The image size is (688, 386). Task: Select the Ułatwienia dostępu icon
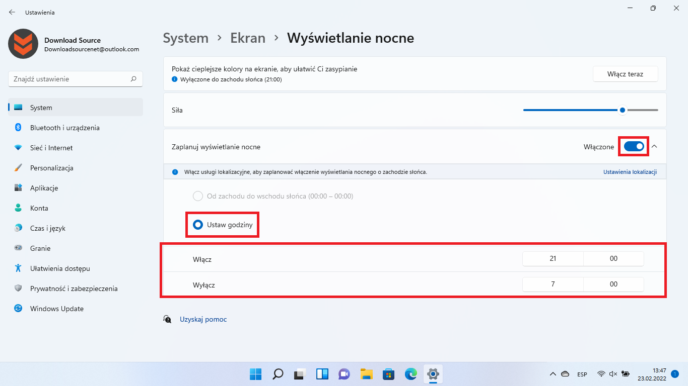[18, 268]
